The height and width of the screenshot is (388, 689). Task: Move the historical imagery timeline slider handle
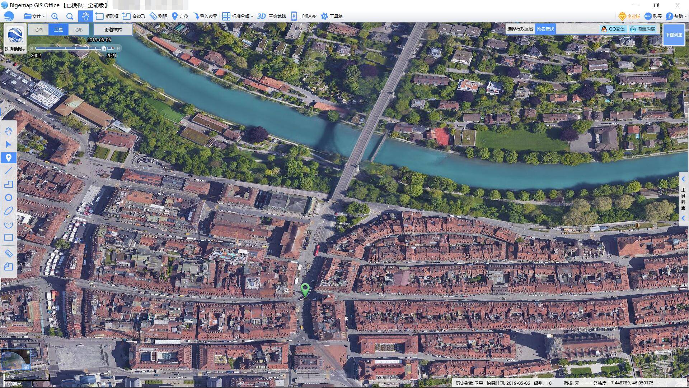[104, 48]
